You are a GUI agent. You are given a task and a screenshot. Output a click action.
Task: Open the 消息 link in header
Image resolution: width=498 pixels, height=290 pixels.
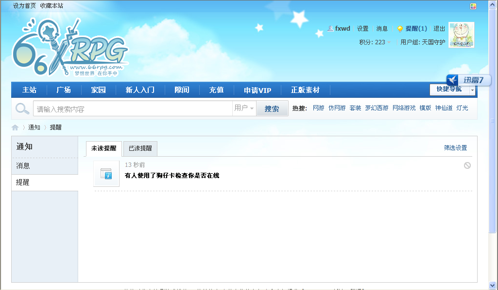(382, 29)
